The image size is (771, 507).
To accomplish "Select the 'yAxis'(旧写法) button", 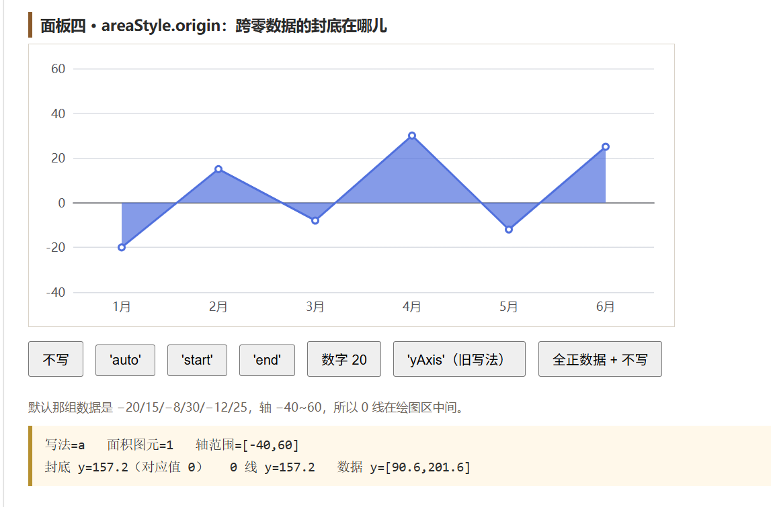I will coord(459,359).
